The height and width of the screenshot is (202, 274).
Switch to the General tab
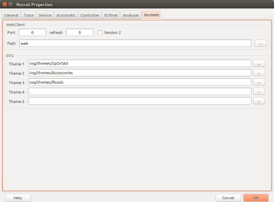coord(11,15)
